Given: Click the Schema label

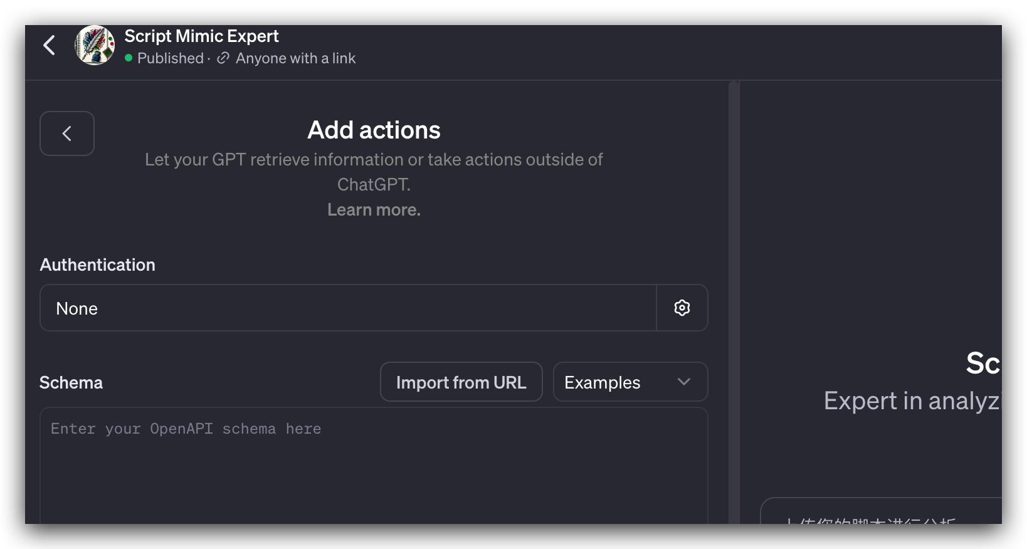Looking at the screenshot, I should 71,383.
